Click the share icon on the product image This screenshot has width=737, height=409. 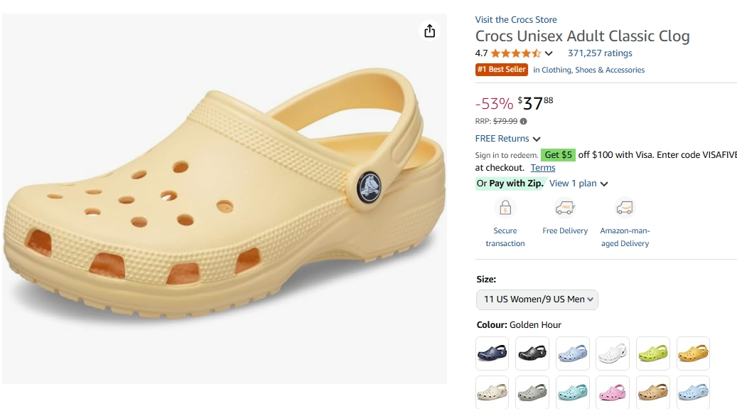(x=429, y=31)
